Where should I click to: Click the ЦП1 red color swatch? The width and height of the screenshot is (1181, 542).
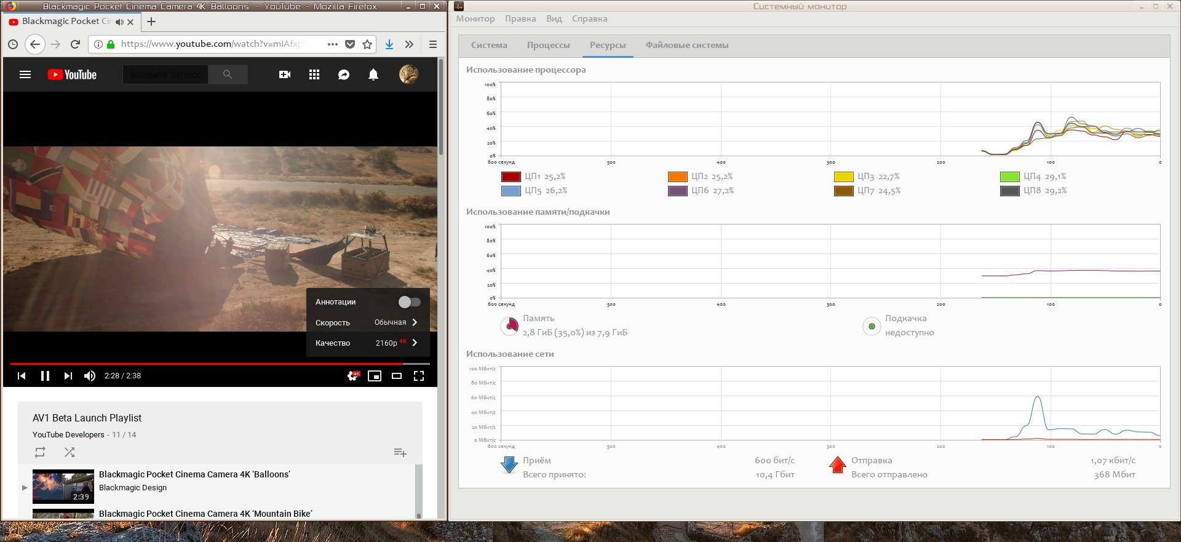pyautogui.click(x=511, y=177)
